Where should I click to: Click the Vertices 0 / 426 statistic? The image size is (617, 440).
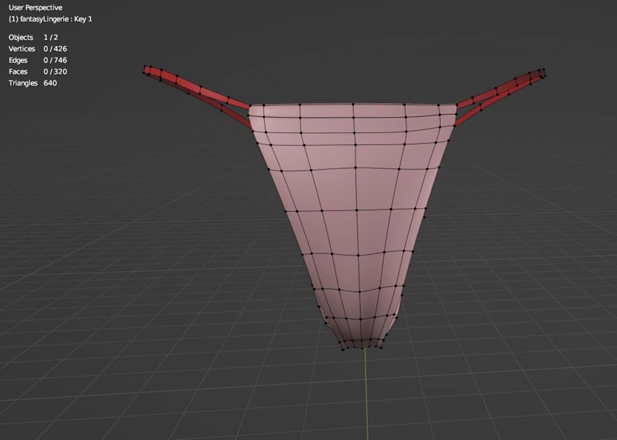point(38,49)
